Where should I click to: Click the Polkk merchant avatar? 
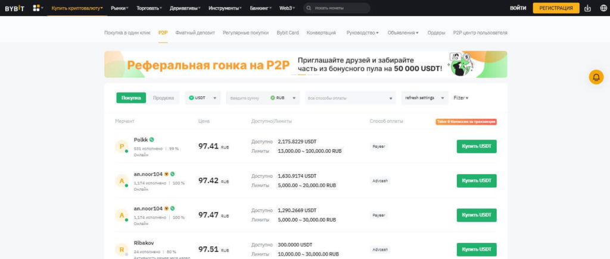(122, 147)
